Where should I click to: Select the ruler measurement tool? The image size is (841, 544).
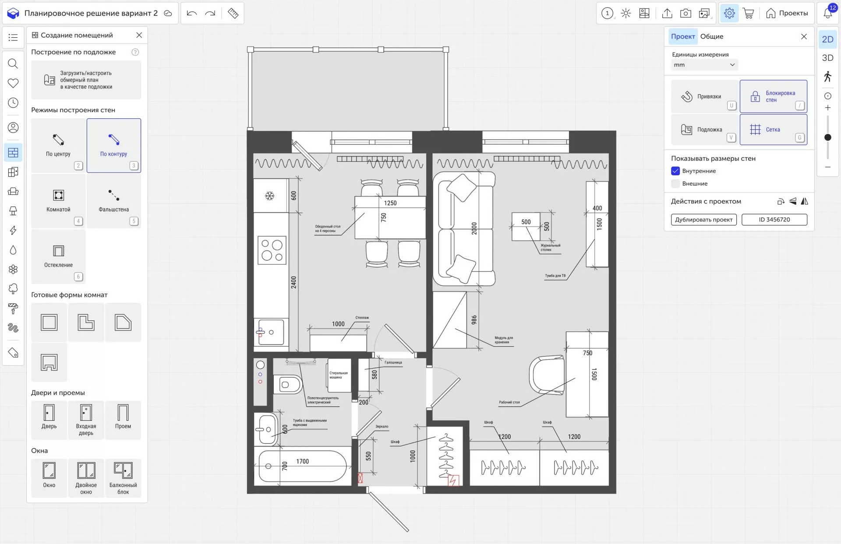pyautogui.click(x=233, y=13)
